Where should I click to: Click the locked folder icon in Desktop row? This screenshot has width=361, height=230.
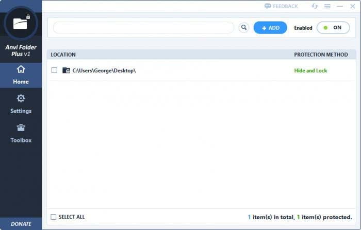click(x=67, y=70)
